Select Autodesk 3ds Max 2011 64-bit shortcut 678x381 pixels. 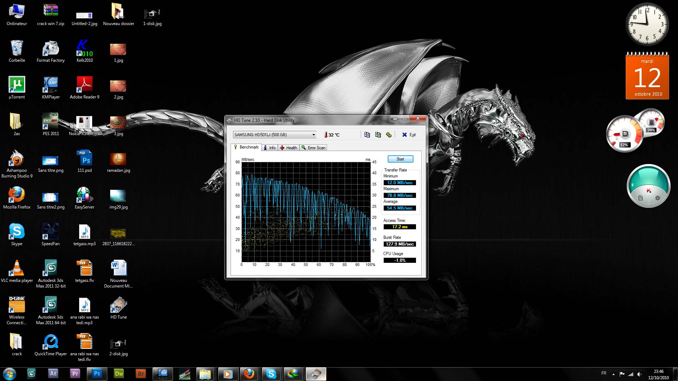click(x=50, y=310)
